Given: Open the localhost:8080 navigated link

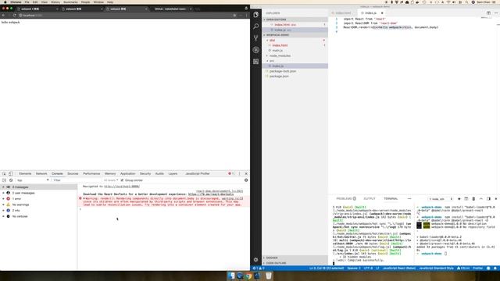Looking at the screenshot, I should (122, 187).
